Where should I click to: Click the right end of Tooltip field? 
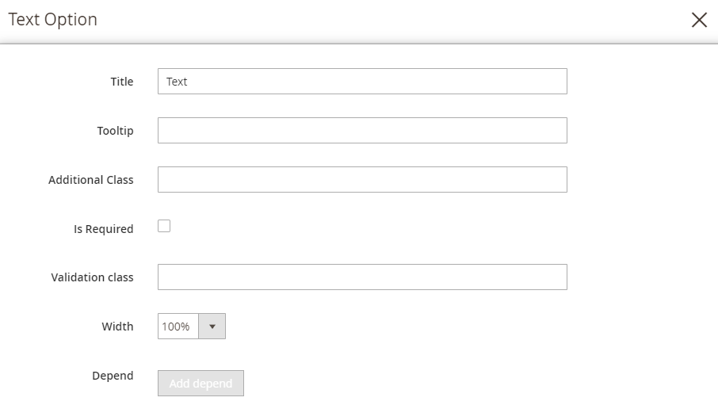pyautogui.click(x=555, y=131)
